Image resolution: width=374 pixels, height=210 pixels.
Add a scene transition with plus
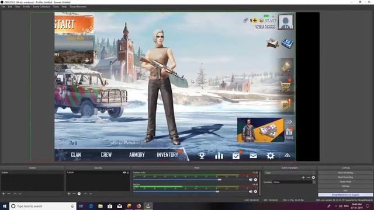(x=303, y=177)
